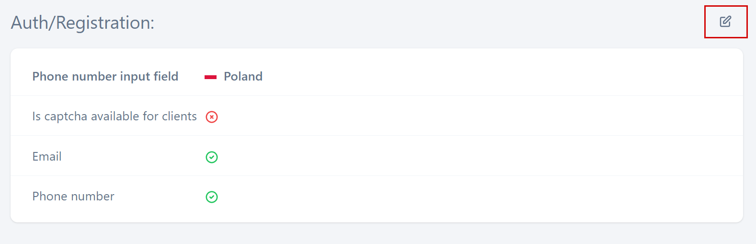Click the 'Phone number' label in last row
756x244 pixels.
point(73,197)
